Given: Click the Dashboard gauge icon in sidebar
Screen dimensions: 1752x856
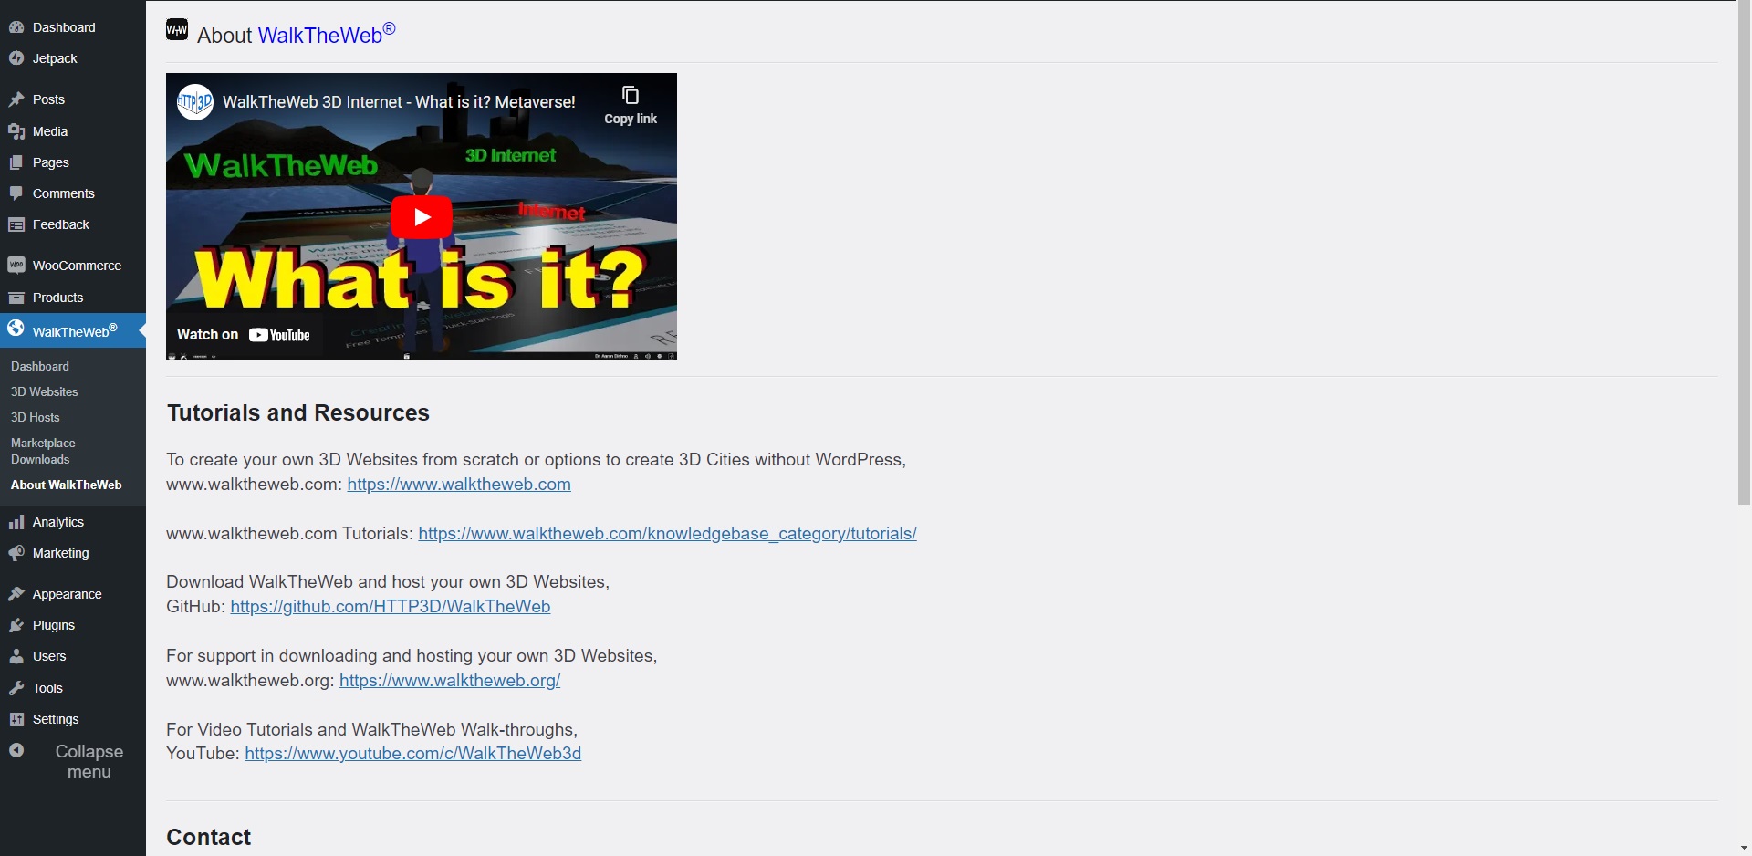Looking at the screenshot, I should 16,27.
